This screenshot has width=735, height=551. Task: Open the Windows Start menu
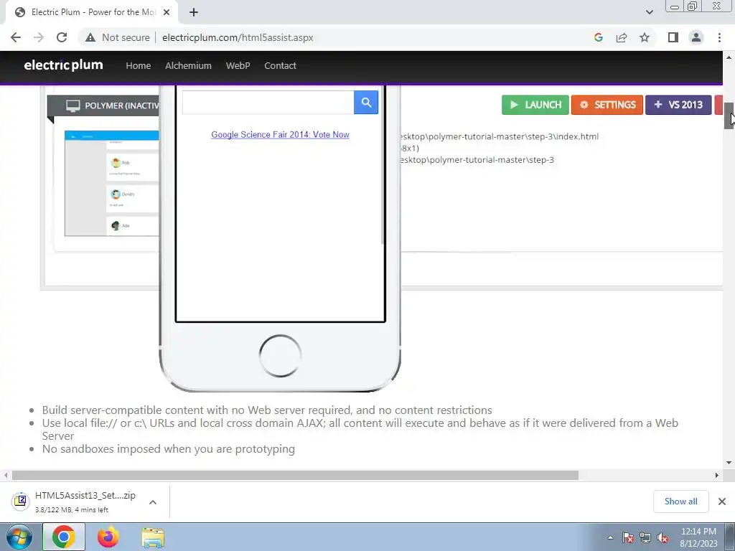pyautogui.click(x=19, y=537)
